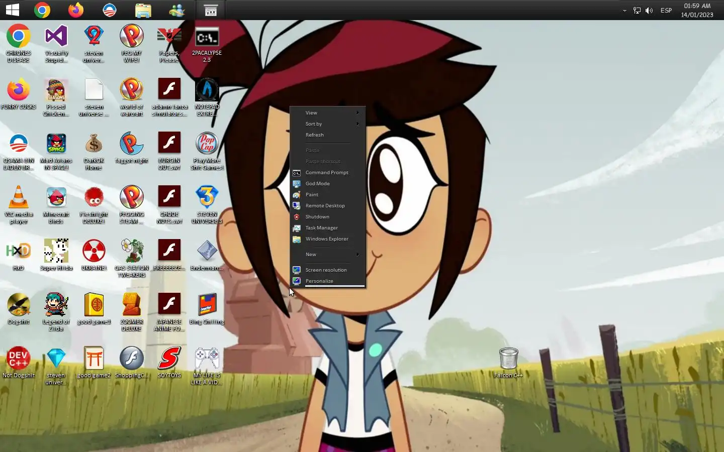Open the CHRONES DISEASE Chrome desktop shortcut
The image size is (724, 452).
pos(19,43)
